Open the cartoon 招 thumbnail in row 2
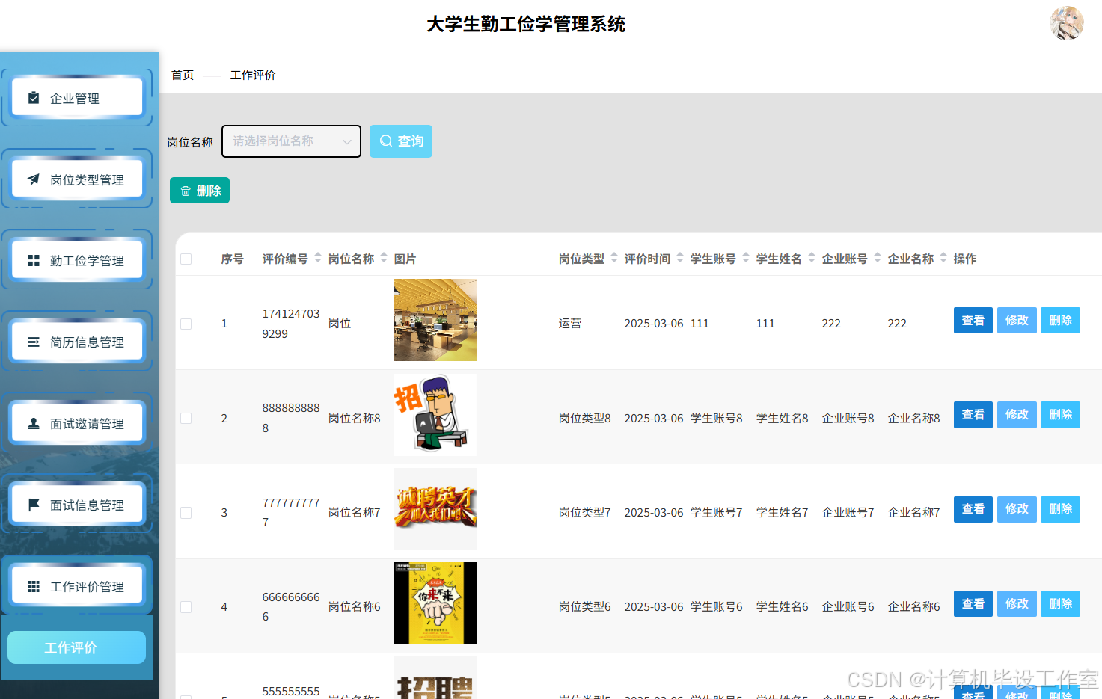Screen dimensions: 1102x699 tap(435, 415)
